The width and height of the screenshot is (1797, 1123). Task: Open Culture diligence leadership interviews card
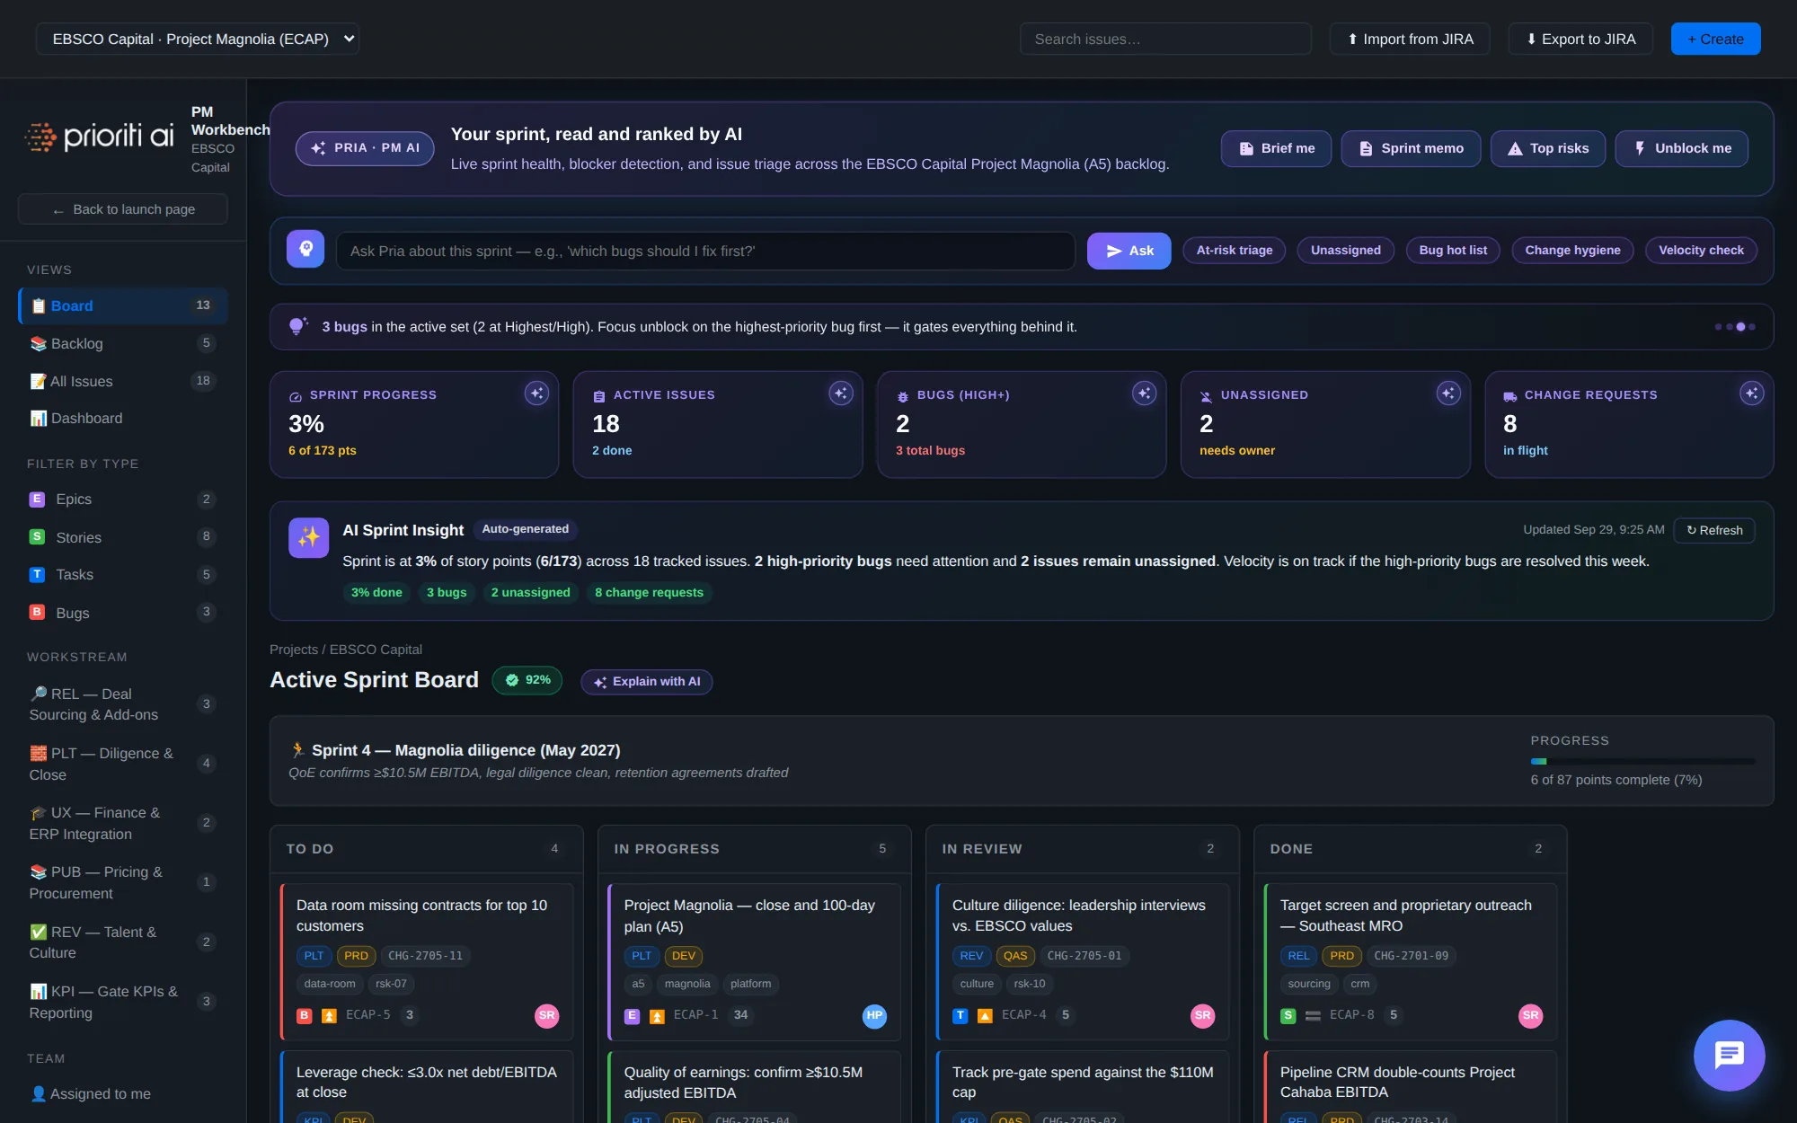[1083, 961]
